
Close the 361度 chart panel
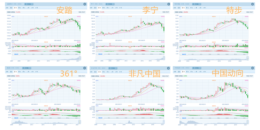[x=84, y=68]
